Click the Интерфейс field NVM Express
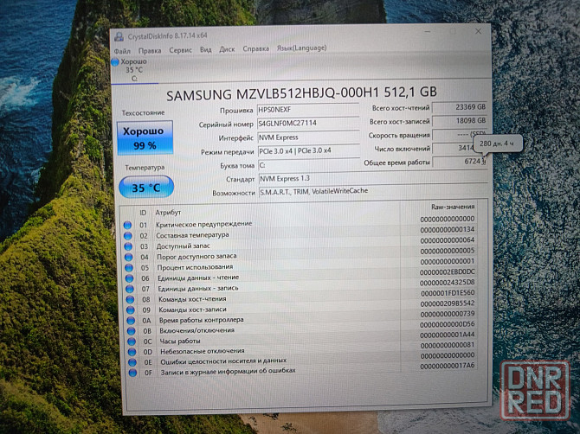Viewport: 580px width, 434px height. coord(308,137)
